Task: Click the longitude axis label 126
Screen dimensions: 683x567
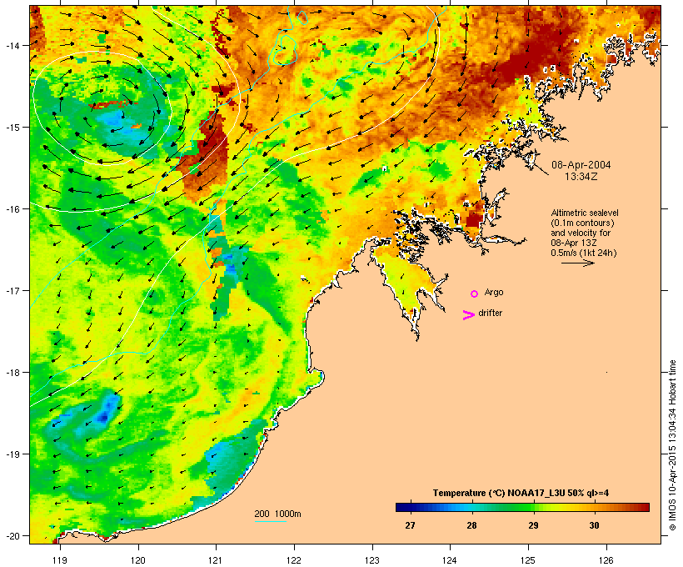Action: click(x=606, y=560)
